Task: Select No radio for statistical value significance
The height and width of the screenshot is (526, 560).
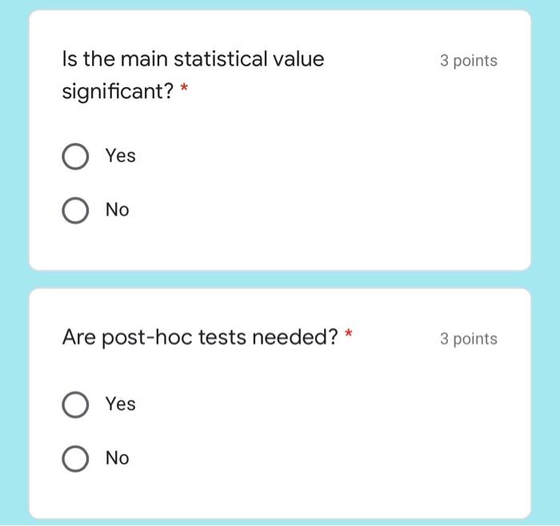Action: [75, 210]
